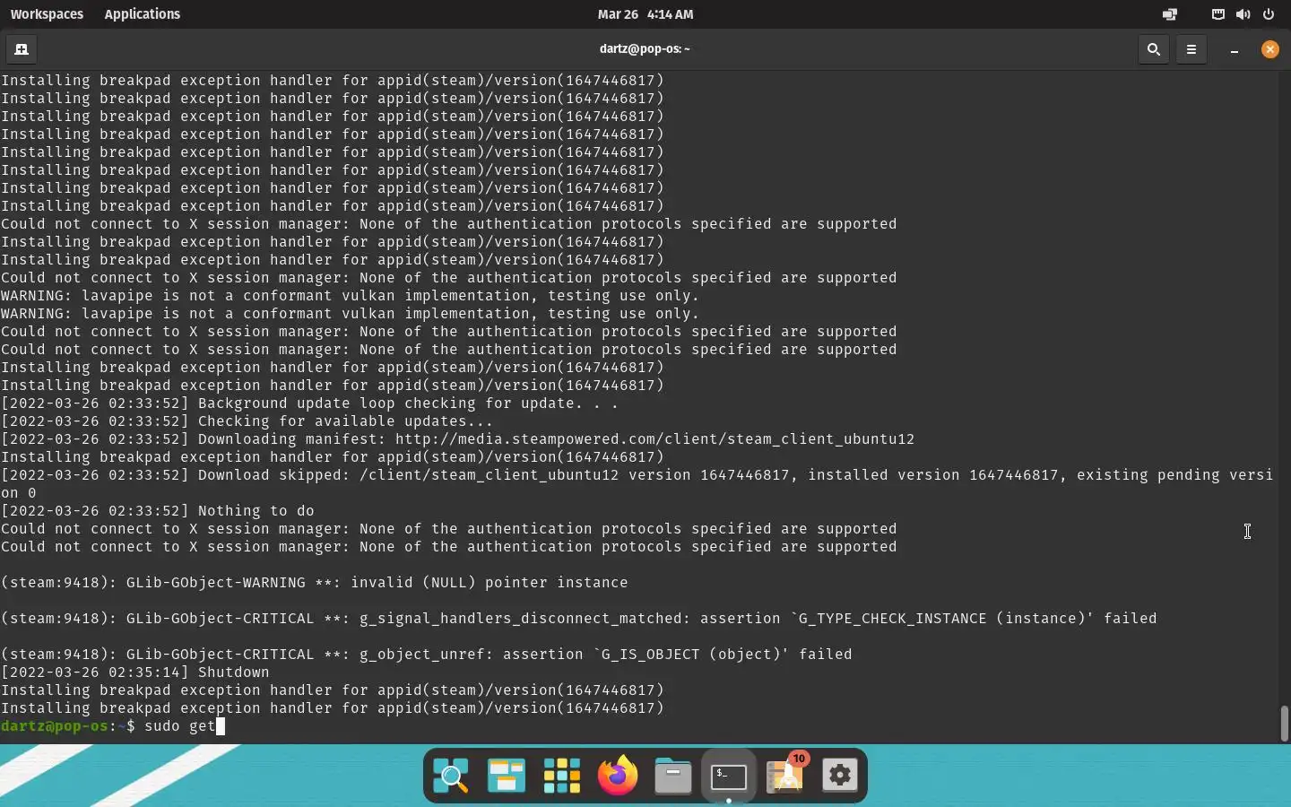Image resolution: width=1291 pixels, height=807 pixels.
Task: Click the steam_client_ubuntu12 manifest URL
Action: pos(654,439)
